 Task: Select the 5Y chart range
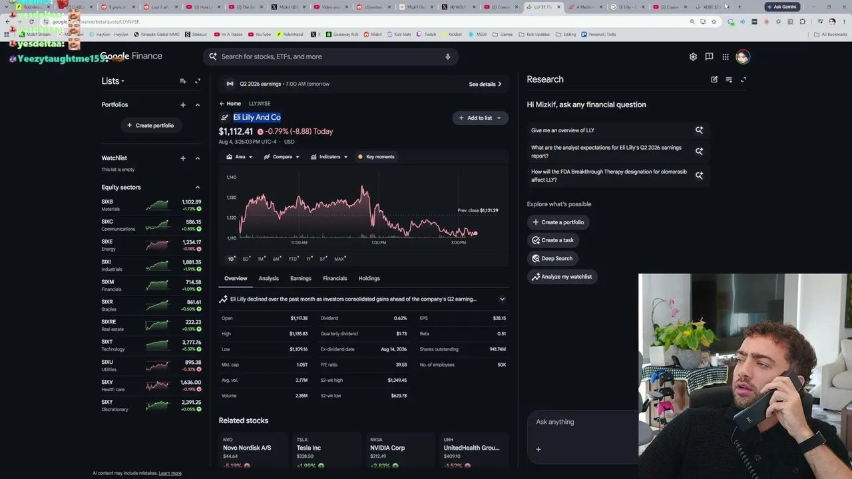tap(323, 259)
